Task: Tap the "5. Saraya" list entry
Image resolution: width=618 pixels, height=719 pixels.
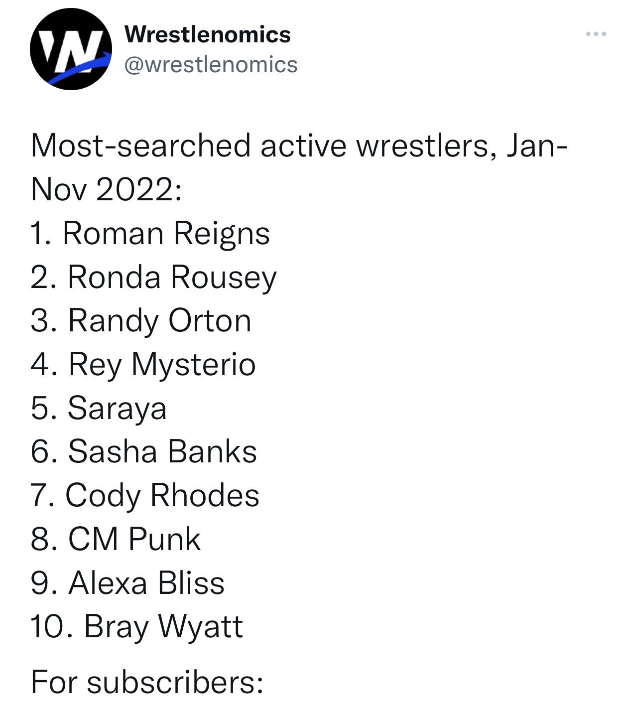Action: (x=99, y=408)
